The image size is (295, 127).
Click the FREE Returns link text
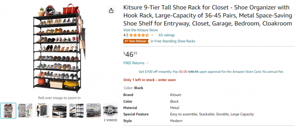point(134,63)
